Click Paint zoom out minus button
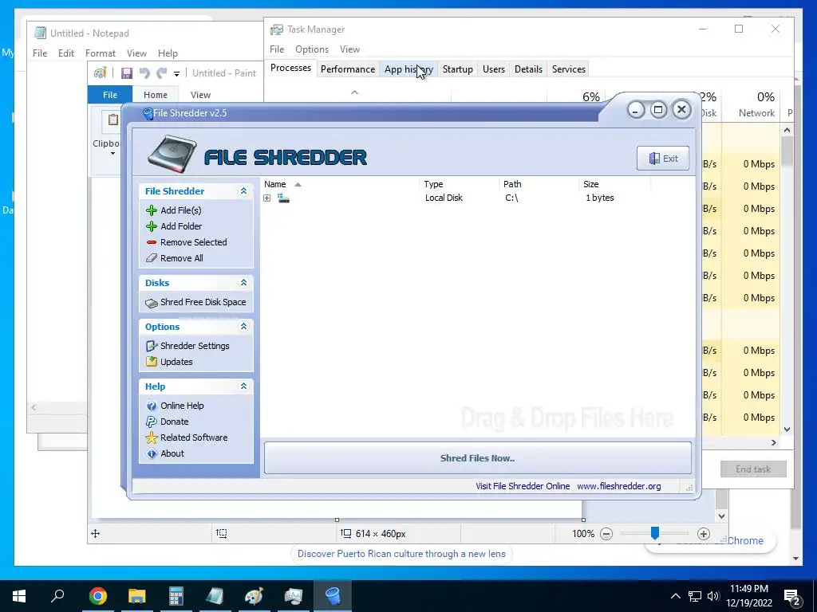 pos(606,534)
